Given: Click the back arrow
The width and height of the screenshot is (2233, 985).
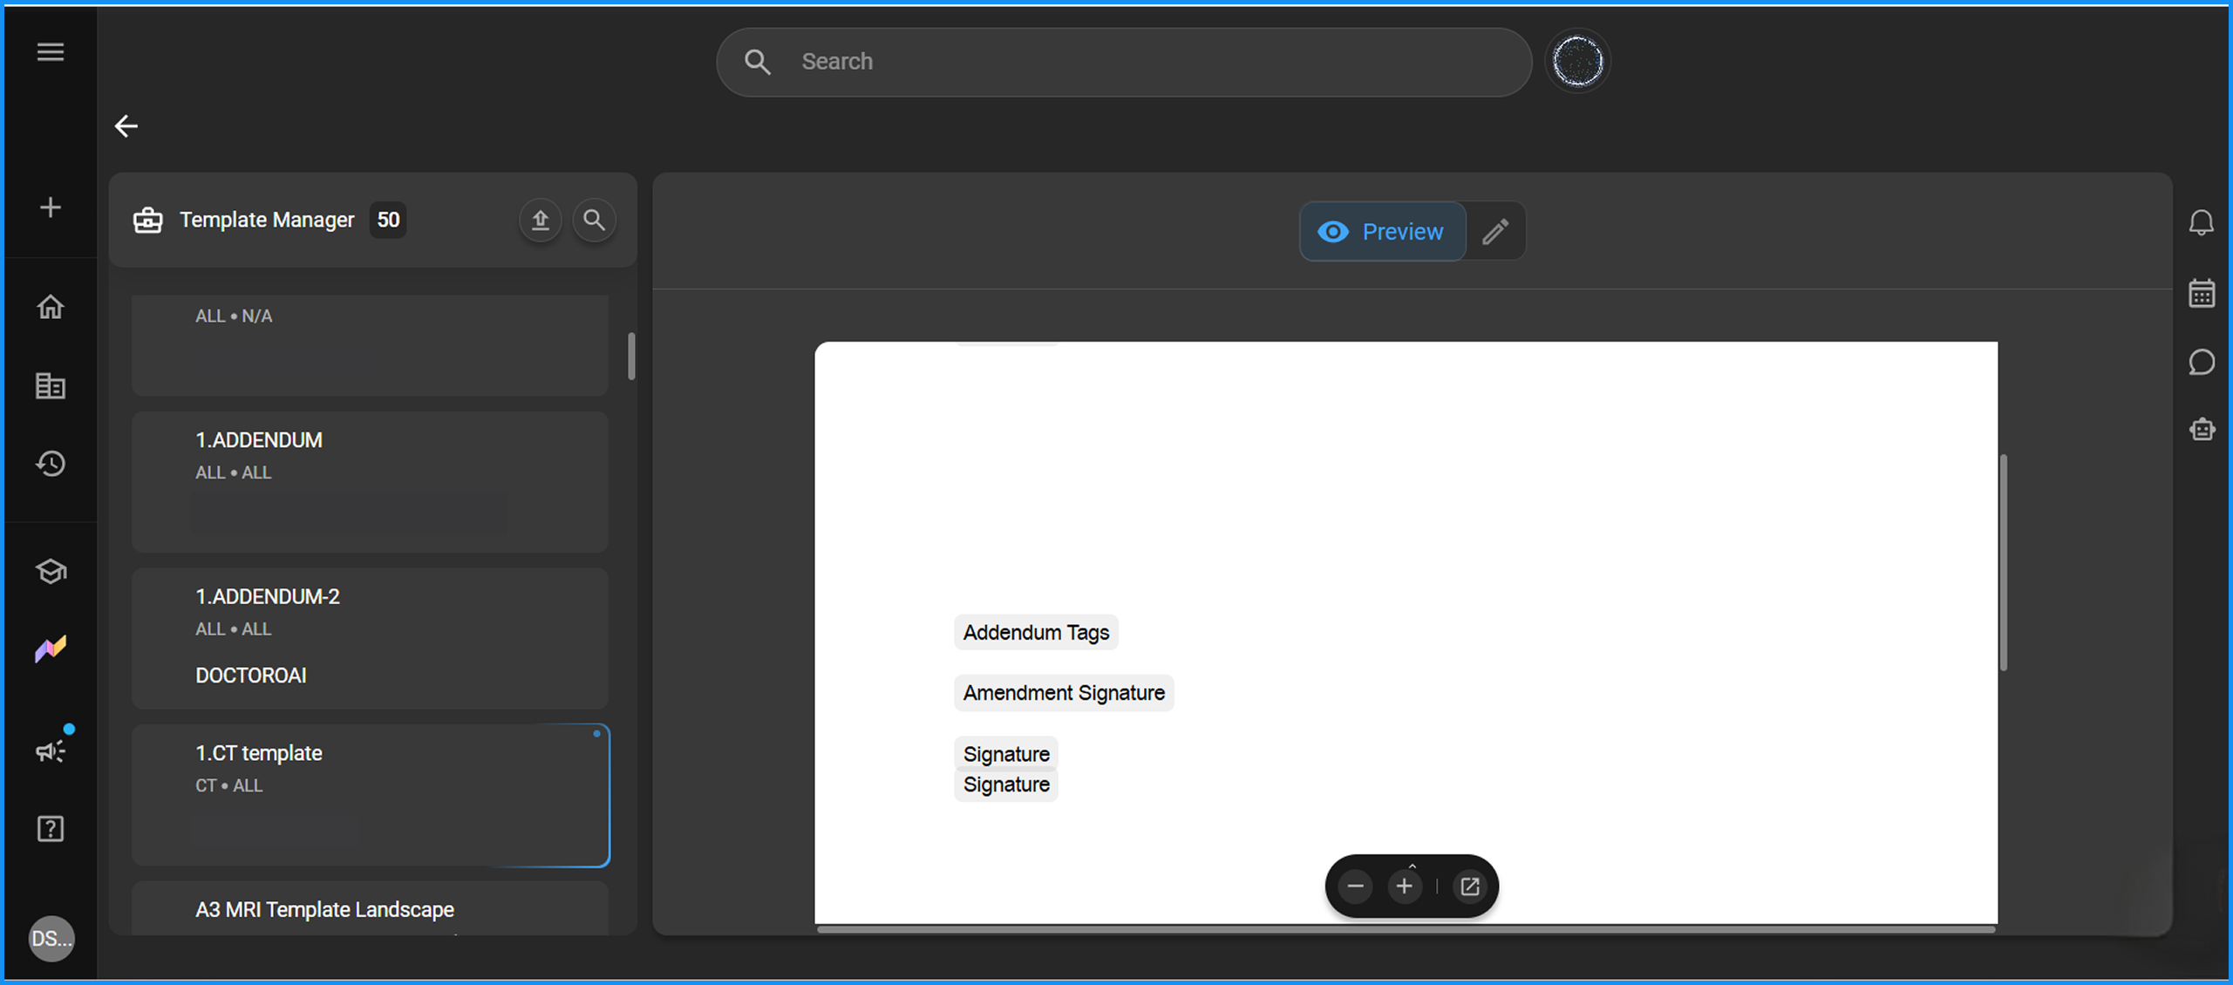Looking at the screenshot, I should (x=126, y=126).
